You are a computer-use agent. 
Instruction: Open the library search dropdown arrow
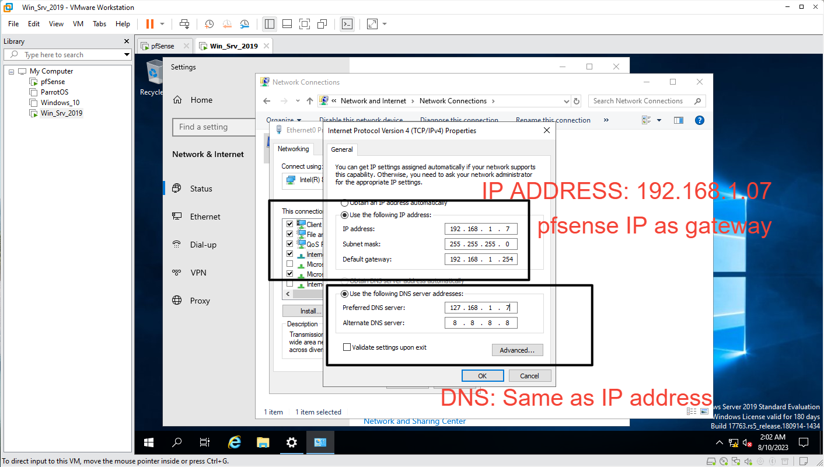pyautogui.click(x=127, y=55)
